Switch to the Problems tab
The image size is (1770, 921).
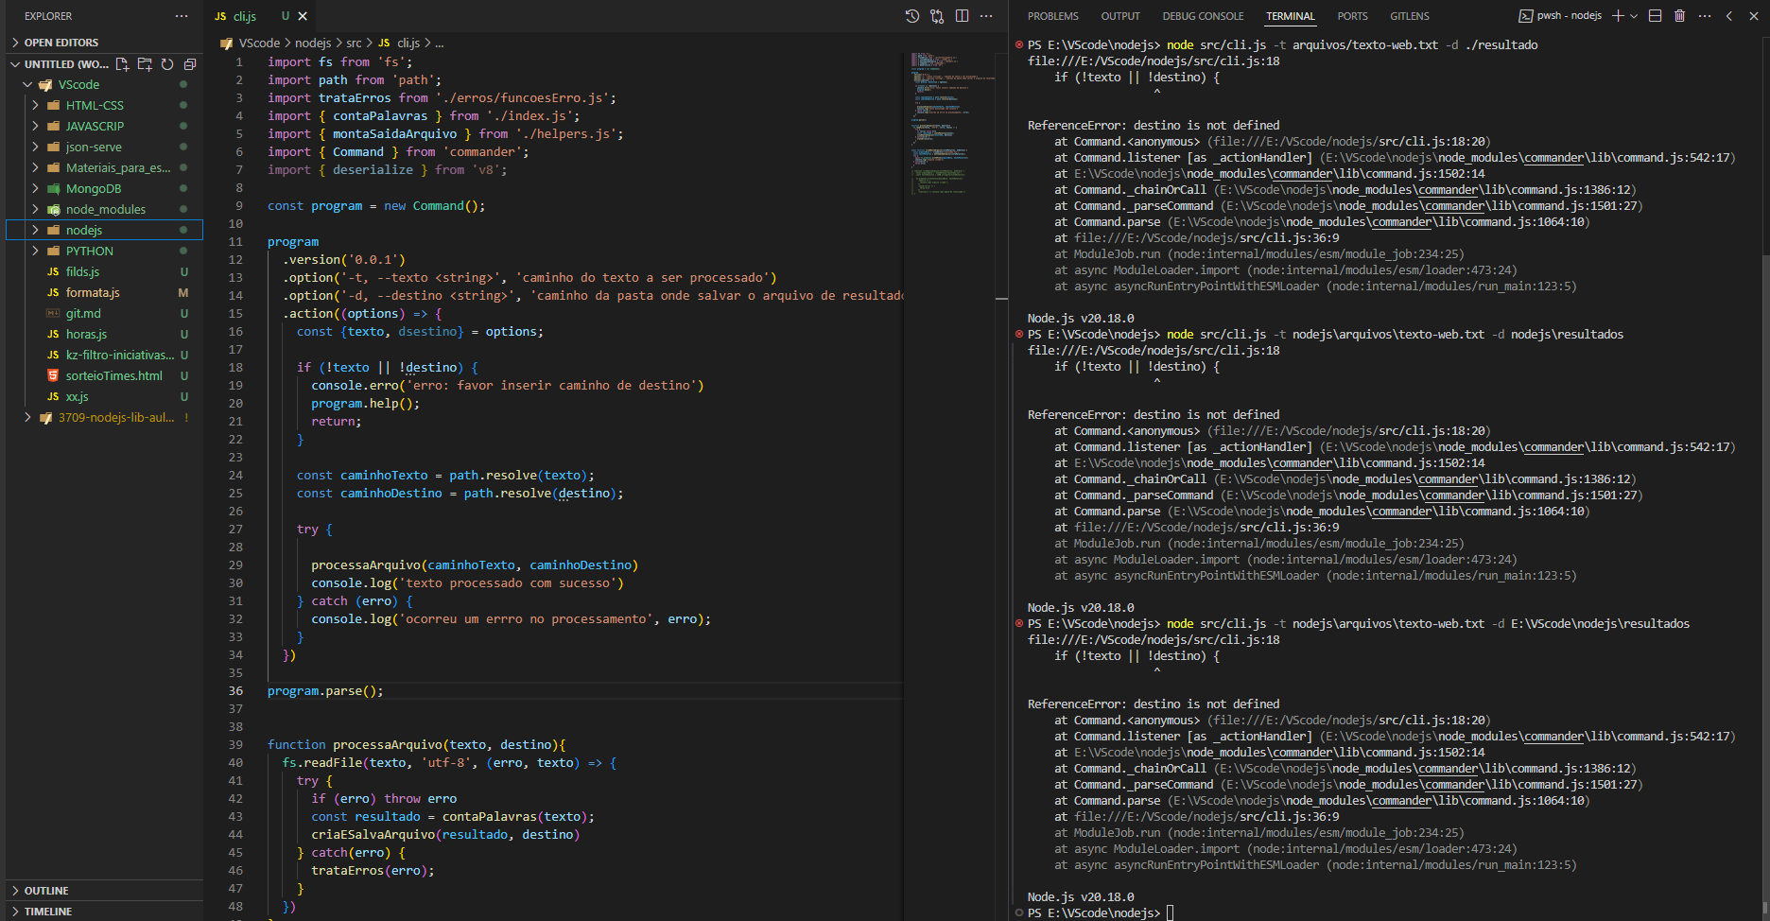1052,16
